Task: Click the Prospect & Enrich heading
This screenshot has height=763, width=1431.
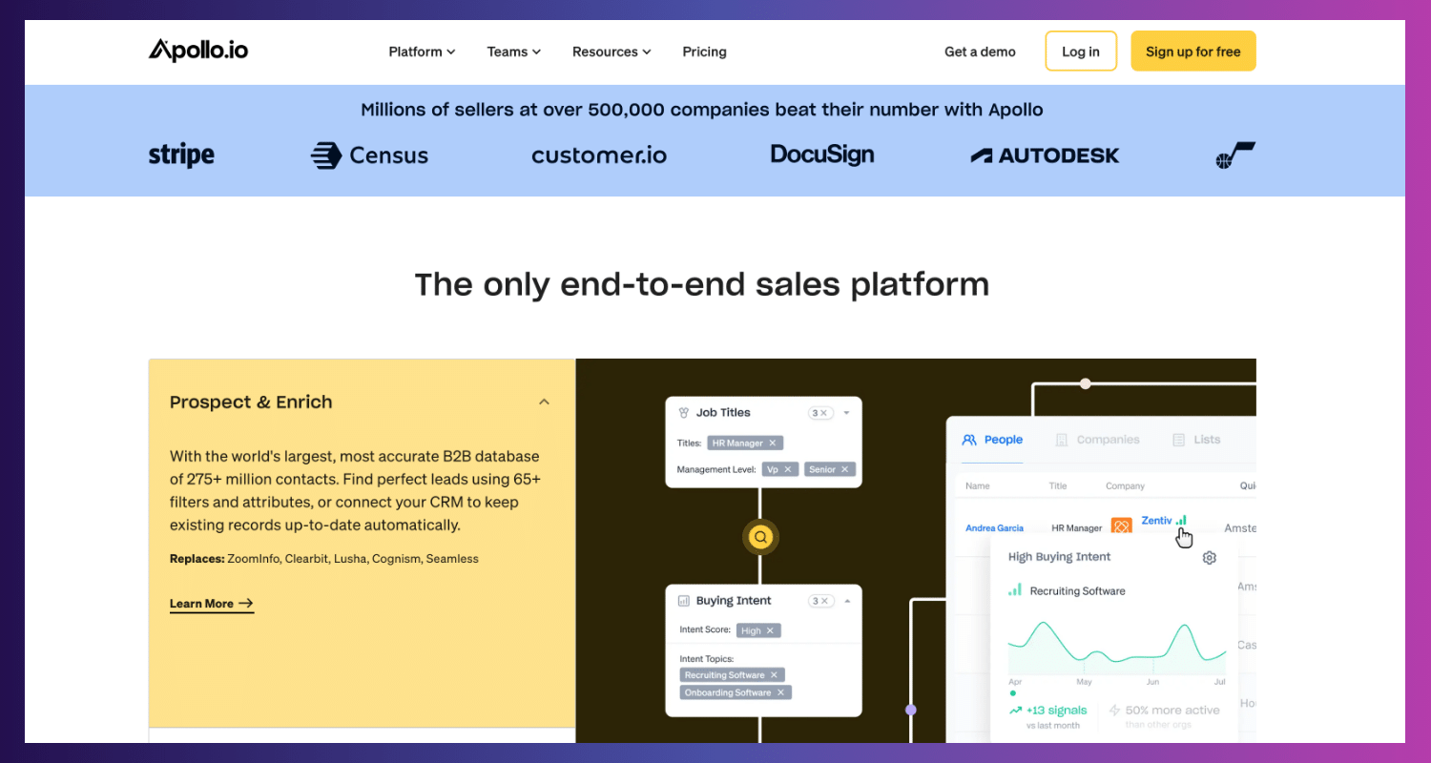Action: pyautogui.click(x=251, y=402)
